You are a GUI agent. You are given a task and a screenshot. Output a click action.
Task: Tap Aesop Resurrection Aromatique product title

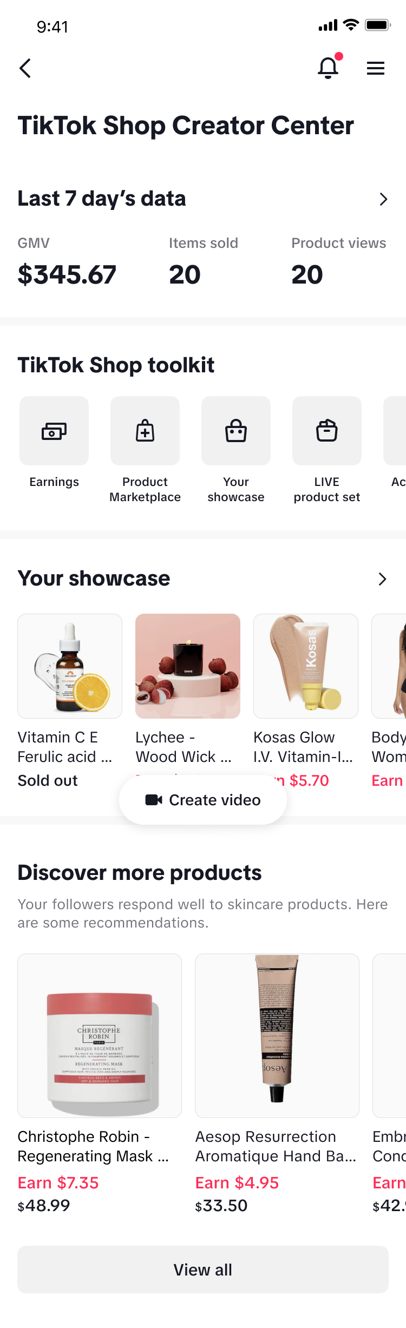276,1147
